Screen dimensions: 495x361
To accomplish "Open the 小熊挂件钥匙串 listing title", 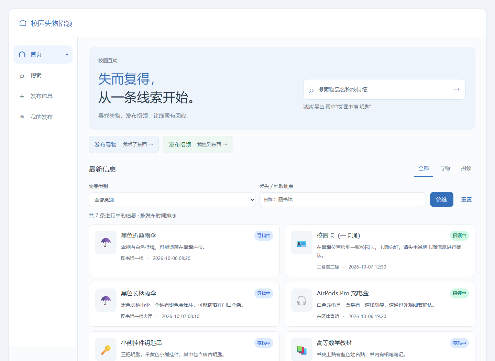I will click(142, 343).
